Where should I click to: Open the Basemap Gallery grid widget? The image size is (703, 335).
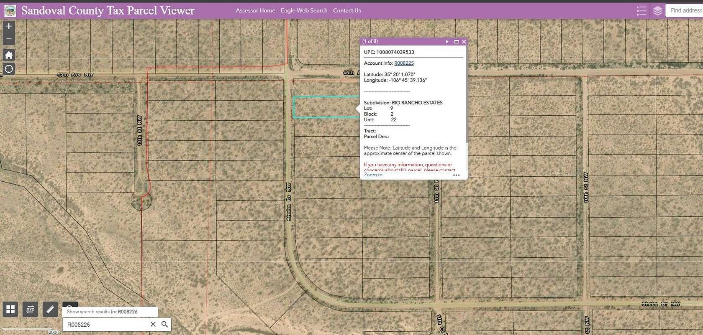(10, 309)
